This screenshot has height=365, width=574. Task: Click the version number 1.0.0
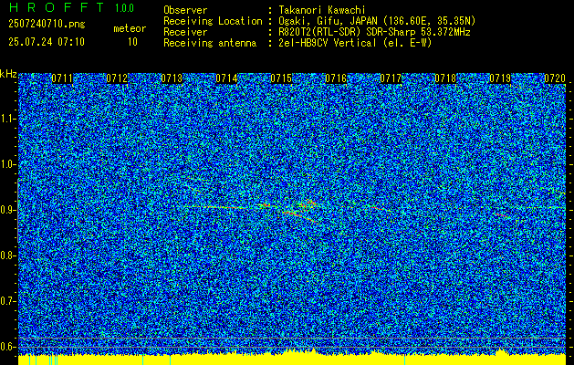point(124,8)
